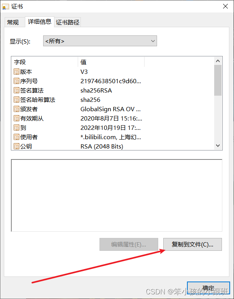Click the greyed 编辑属性(E)... button
234x299 pixels.
pos(129,244)
